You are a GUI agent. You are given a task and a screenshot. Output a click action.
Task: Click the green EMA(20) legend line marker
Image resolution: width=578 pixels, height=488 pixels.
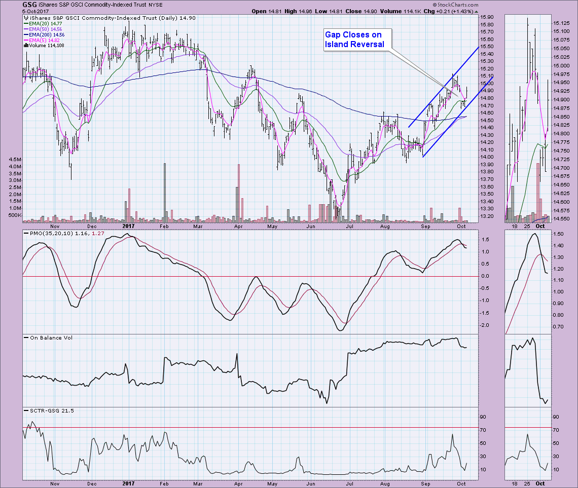click(x=26, y=24)
